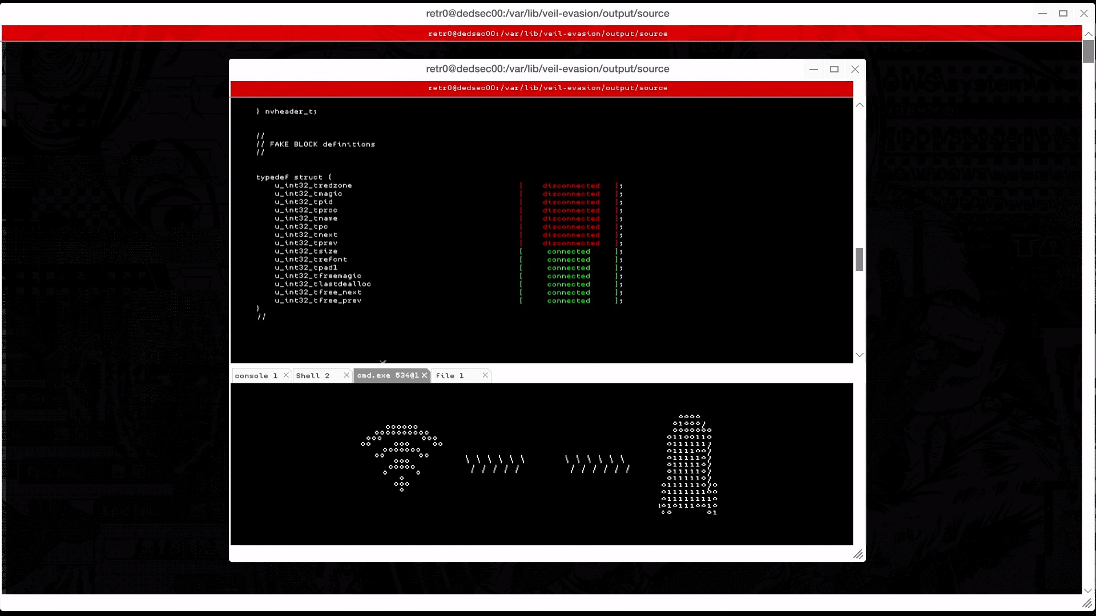Select the cmd.exe 534@1 tab
Image resolution: width=1096 pixels, height=616 pixels.
pyautogui.click(x=388, y=375)
